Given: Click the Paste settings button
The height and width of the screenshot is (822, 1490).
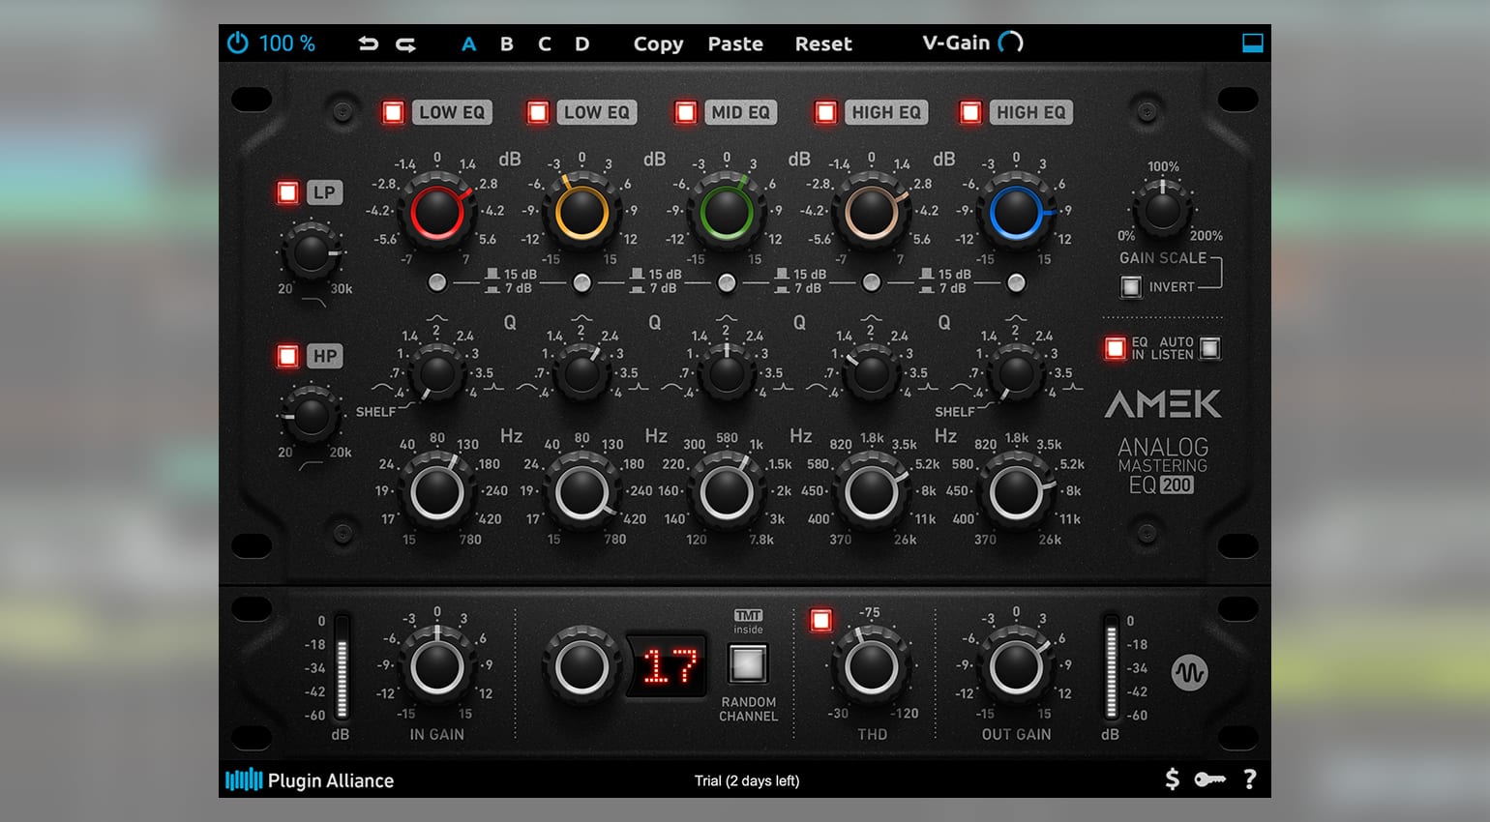Looking at the screenshot, I should [735, 44].
